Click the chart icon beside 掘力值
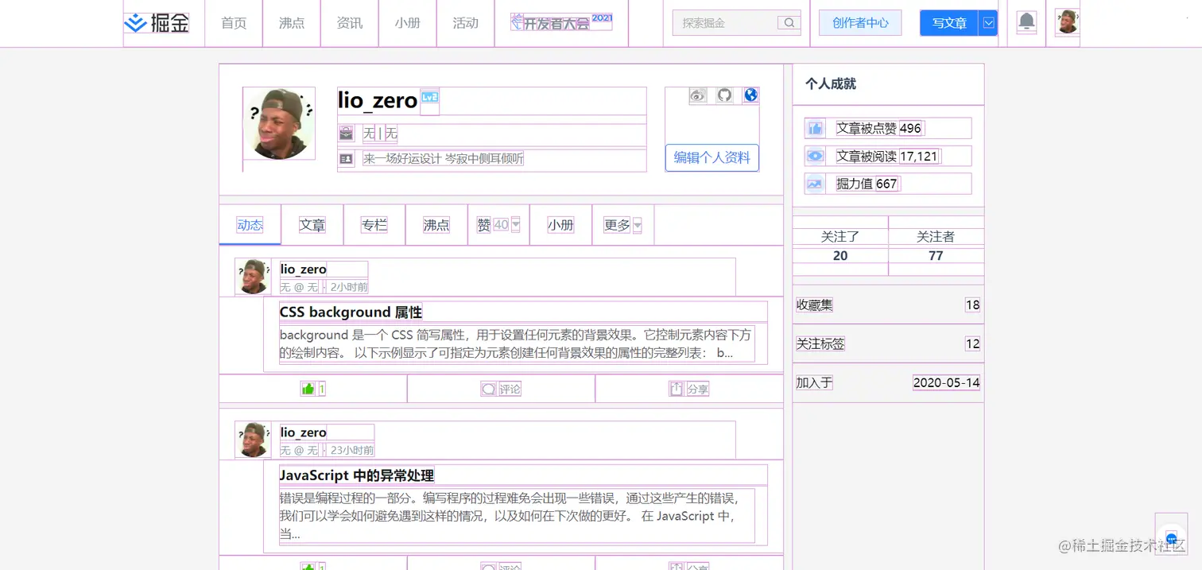This screenshot has width=1202, height=570. (815, 184)
